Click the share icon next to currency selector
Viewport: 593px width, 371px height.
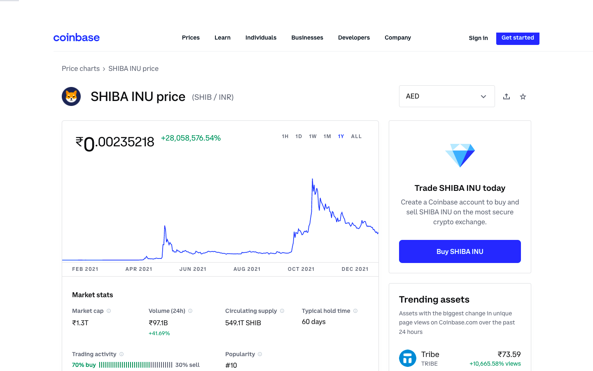507,96
